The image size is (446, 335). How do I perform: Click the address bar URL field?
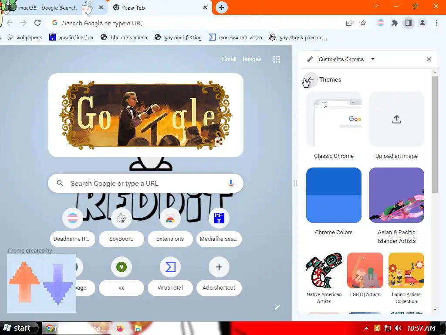[196, 23]
